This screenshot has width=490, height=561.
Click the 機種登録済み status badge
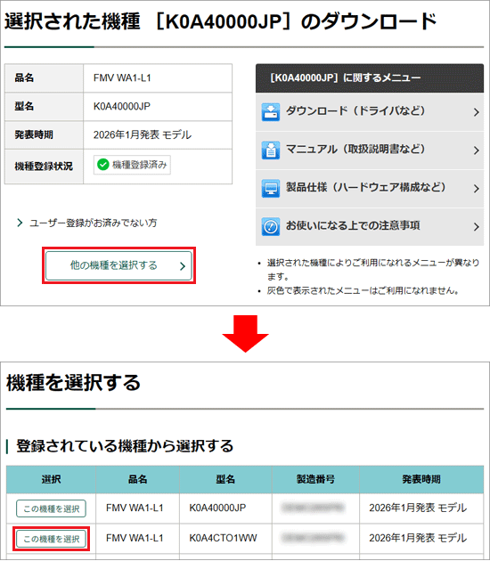coord(132,165)
